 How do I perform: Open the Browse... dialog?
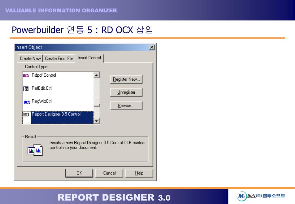point(126,106)
